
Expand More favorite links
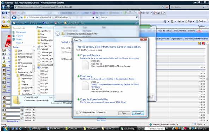pos(20,43)
